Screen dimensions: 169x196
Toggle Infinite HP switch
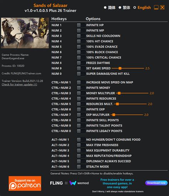pyautogui.click(x=81, y=25)
